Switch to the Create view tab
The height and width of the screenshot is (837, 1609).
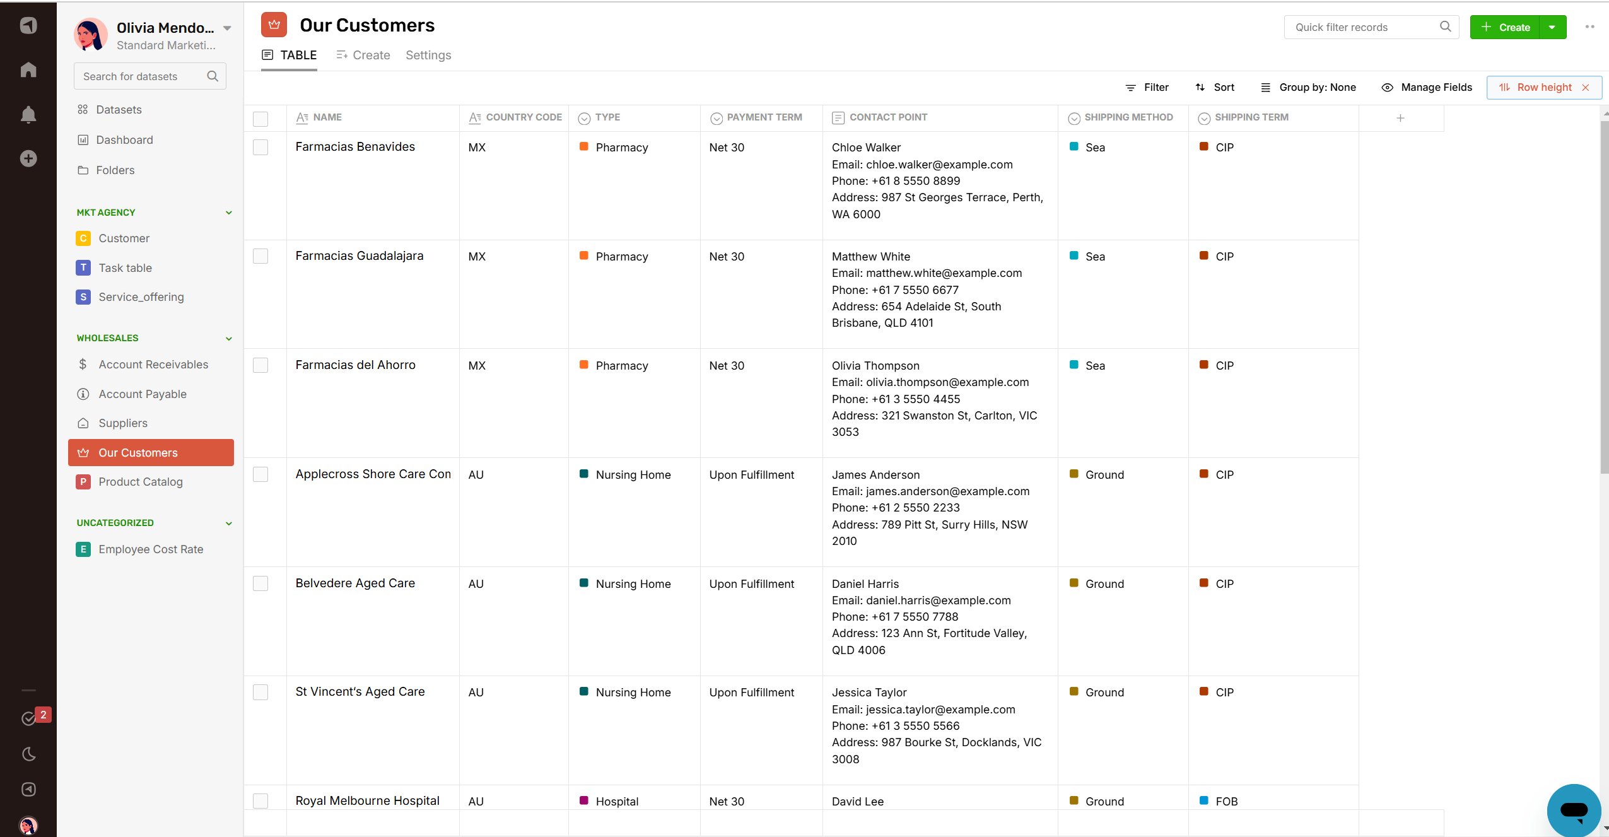363,56
